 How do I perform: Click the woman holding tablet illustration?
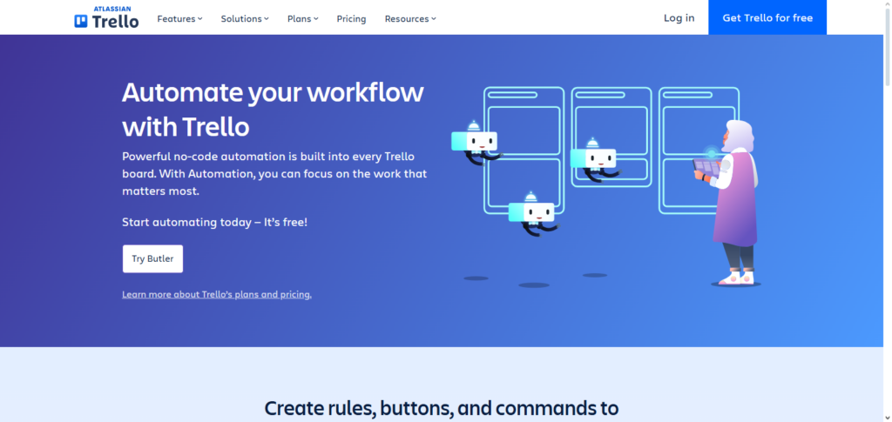[728, 203]
